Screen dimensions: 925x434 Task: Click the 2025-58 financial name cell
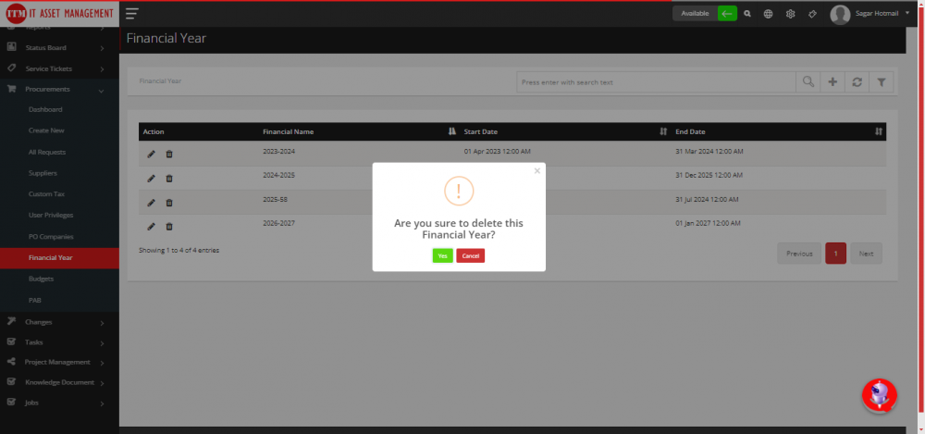[x=276, y=200]
